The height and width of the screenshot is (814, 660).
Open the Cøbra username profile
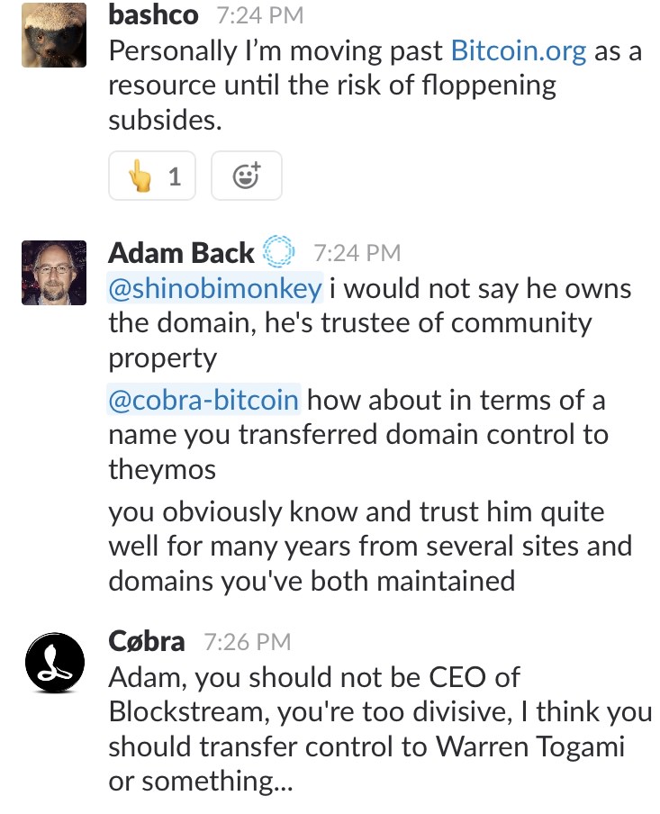[x=147, y=641]
